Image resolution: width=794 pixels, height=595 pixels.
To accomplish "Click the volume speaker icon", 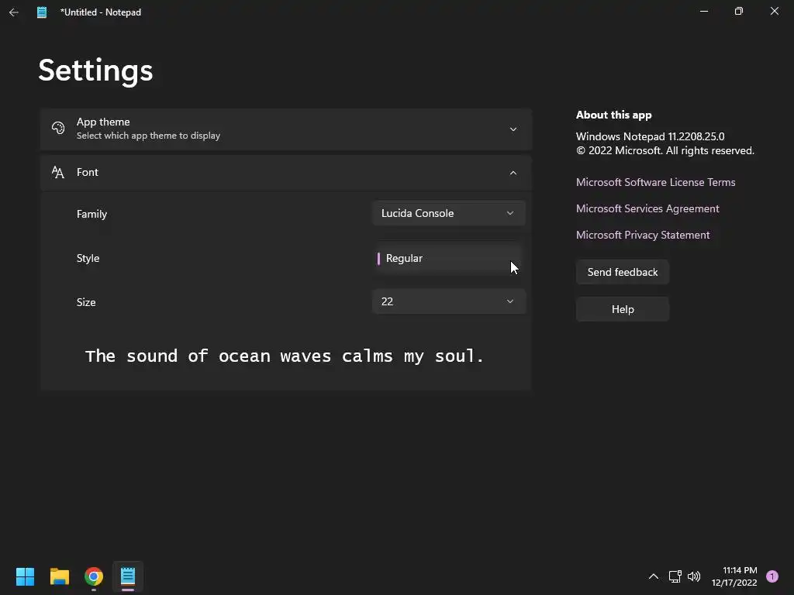I will click(x=694, y=576).
